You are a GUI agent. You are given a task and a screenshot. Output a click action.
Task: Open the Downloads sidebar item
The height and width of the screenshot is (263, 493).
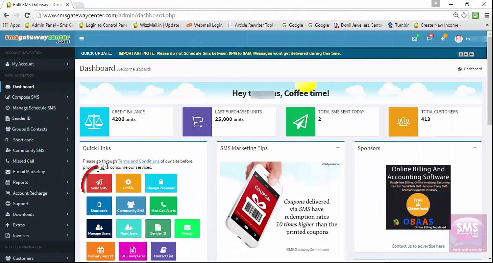click(x=37, y=214)
